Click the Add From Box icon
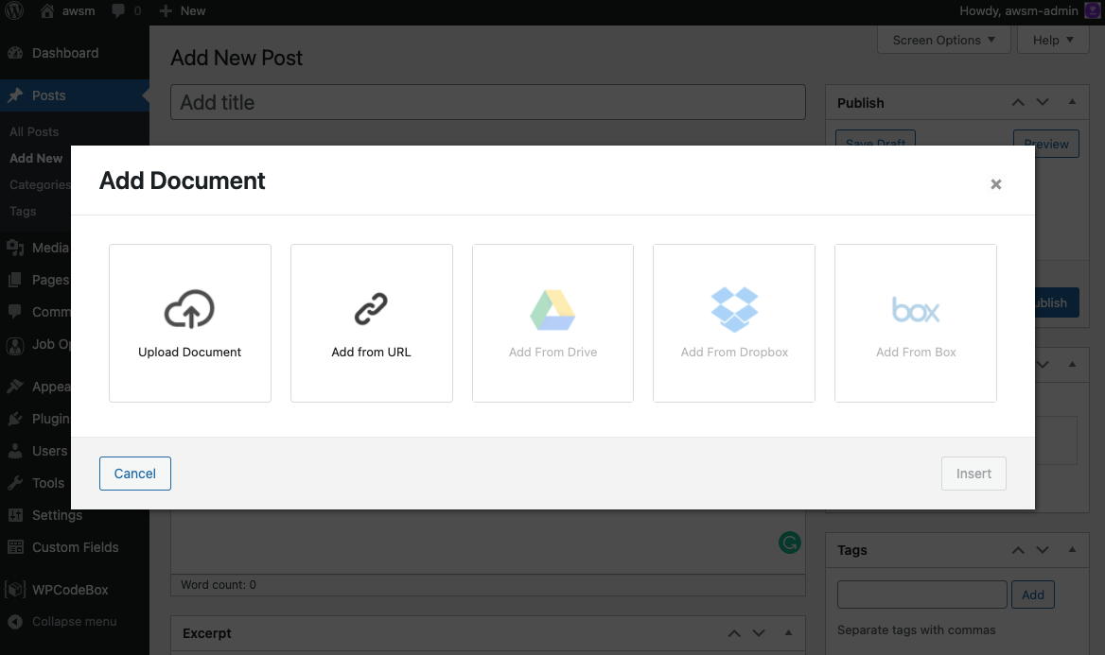This screenshot has width=1105, height=655. pos(915,307)
